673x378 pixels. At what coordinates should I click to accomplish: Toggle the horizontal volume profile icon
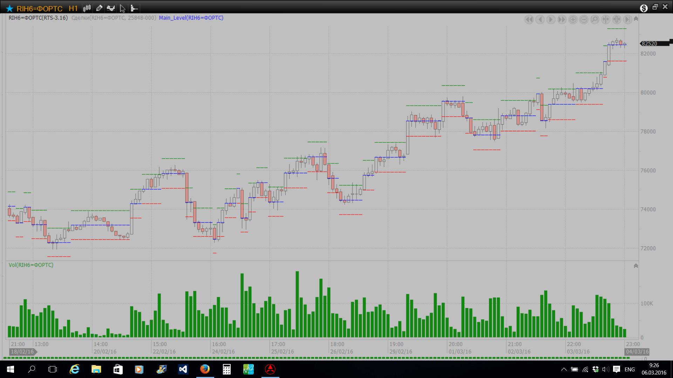(134, 8)
